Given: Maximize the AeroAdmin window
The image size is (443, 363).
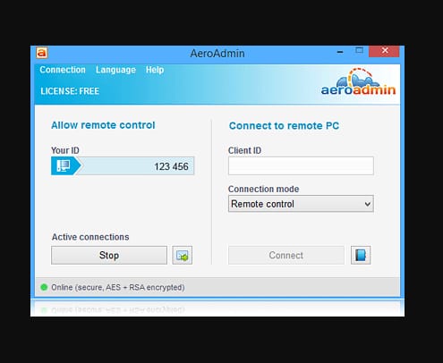Looking at the screenshot, I should point(360,51).
